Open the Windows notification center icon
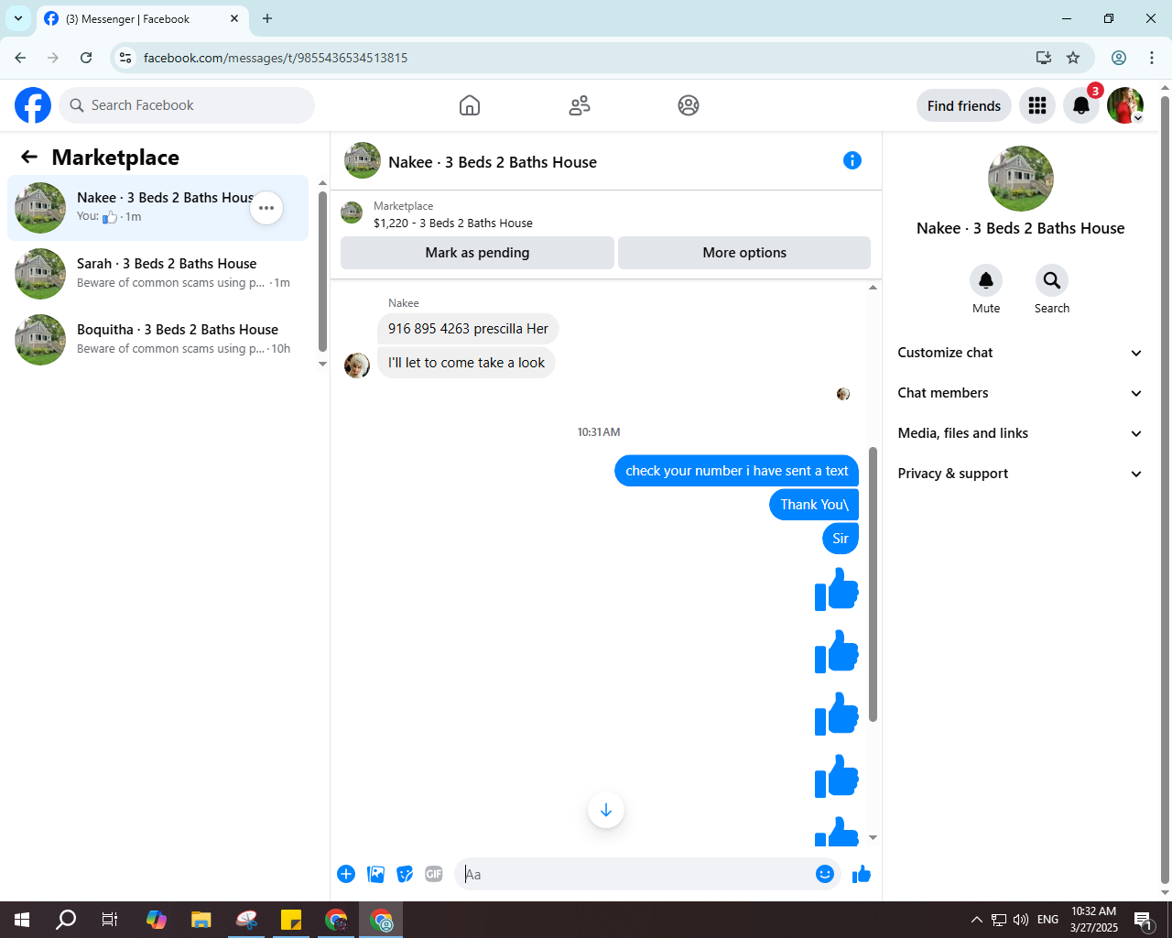 pos(1143,920)
